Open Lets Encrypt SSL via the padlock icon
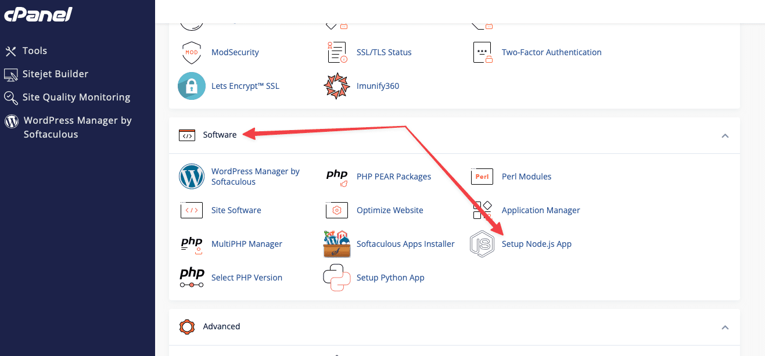Image resolution: width=765 pixels, height=356 pixels. click(x=192, y=85)
